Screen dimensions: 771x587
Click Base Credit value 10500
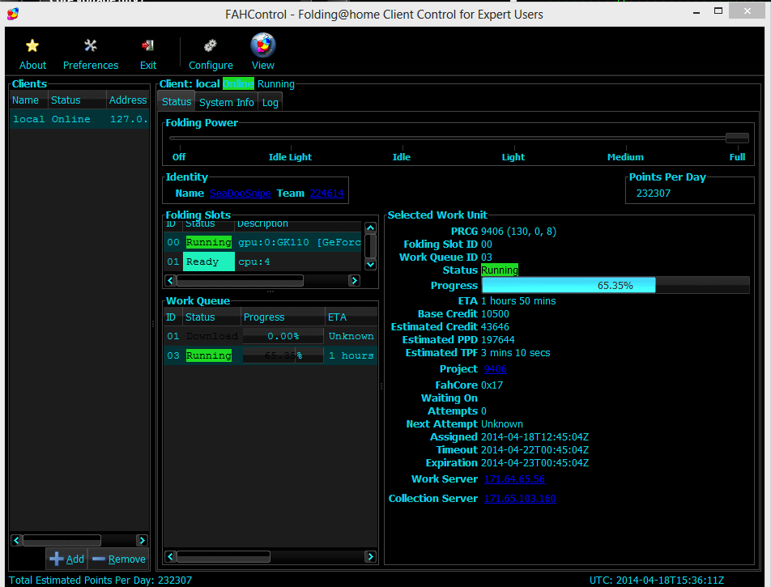click(x=495, y=313)
